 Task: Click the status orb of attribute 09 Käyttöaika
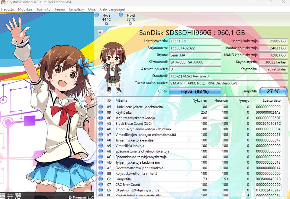click(101, 113)
